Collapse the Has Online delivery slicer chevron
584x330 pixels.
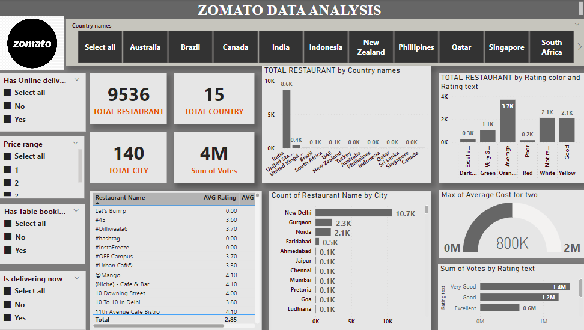pos(77,80)
